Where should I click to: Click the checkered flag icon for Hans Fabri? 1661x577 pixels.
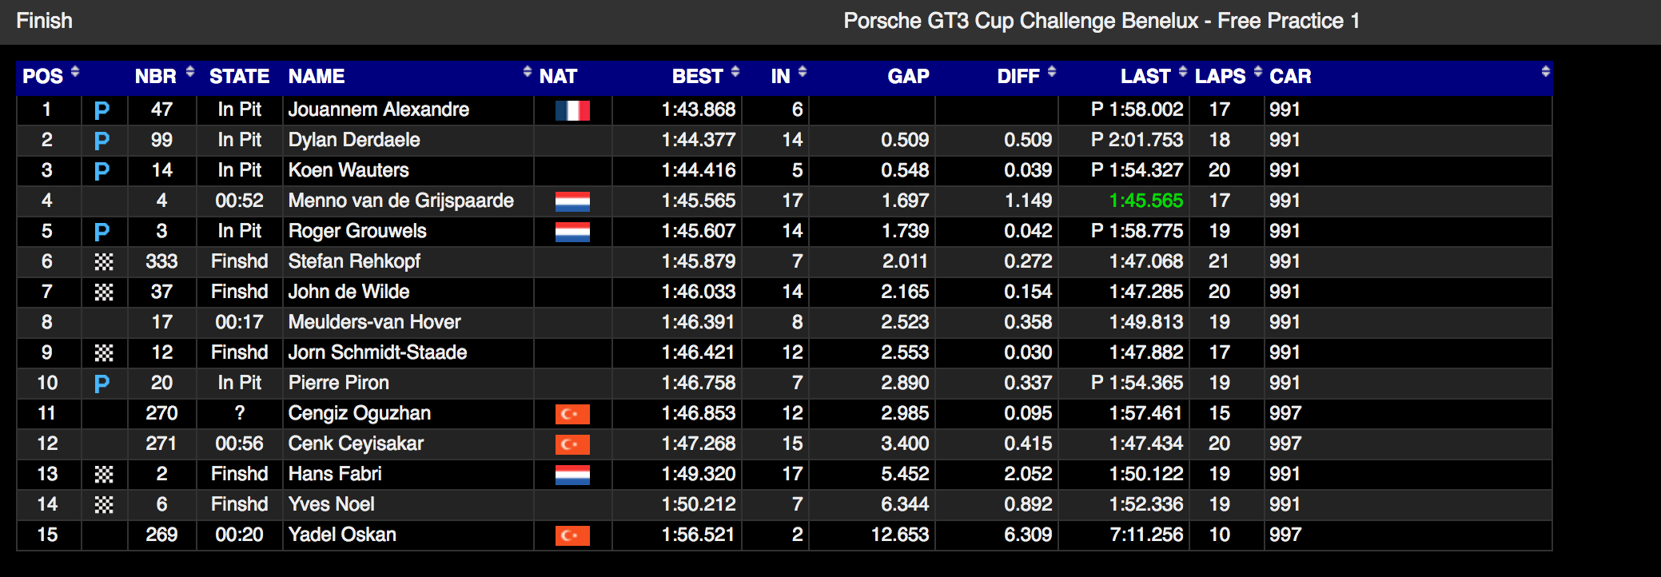coord(104,475)
